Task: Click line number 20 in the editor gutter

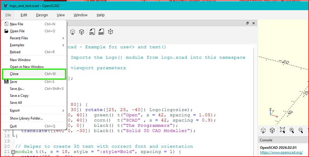Action: pos(7,147)
